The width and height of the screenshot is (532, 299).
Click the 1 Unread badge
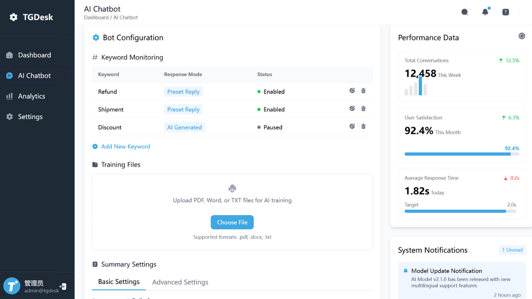tap(512, 250)
